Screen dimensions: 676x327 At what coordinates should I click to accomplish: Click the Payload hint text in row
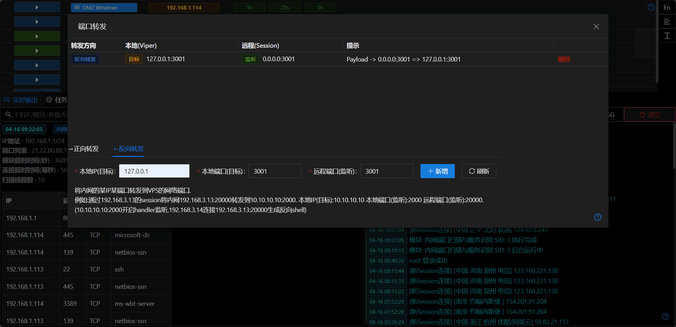403,59
